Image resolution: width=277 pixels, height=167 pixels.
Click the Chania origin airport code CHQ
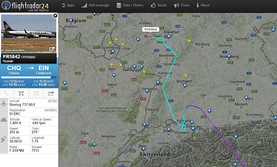[x=14, y=68]
